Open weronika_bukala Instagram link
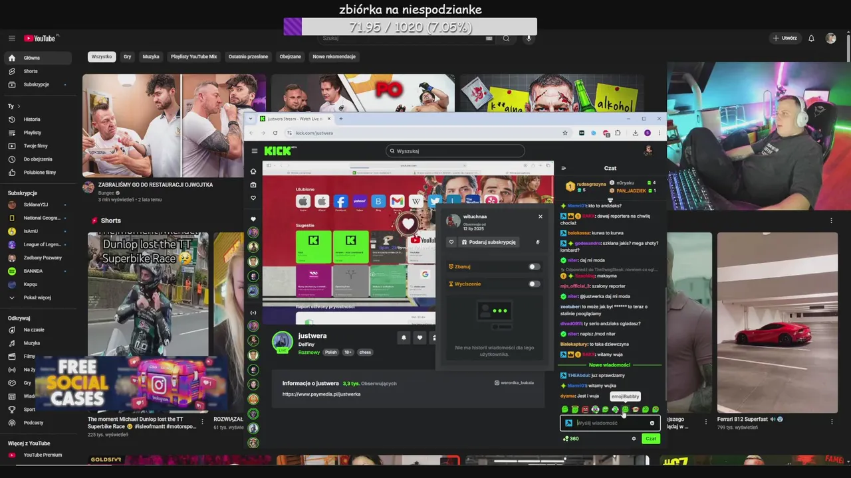 514,383
